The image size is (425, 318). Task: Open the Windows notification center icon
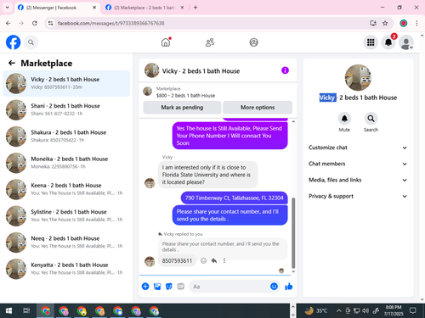coord(413,311)
